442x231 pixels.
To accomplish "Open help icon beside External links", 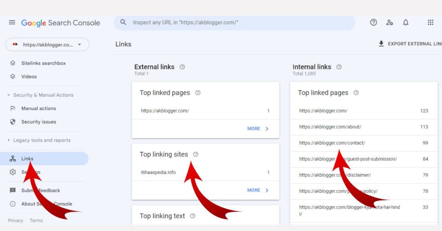I will pos(183,67).
